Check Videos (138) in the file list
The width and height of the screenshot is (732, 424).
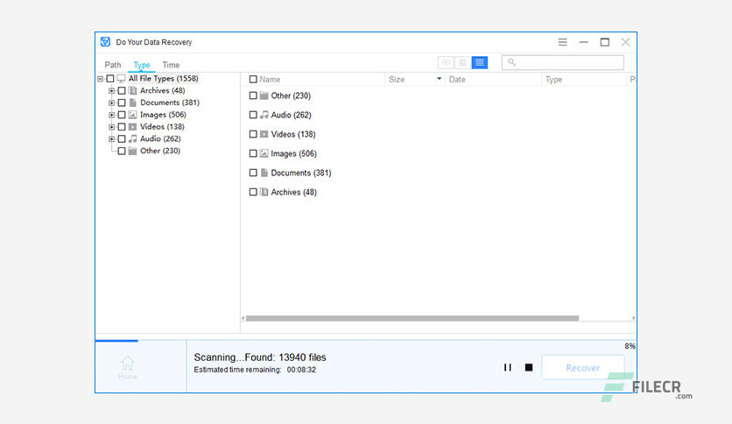[253, 135]
